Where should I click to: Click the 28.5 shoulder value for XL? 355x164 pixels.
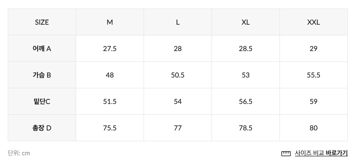246,49
